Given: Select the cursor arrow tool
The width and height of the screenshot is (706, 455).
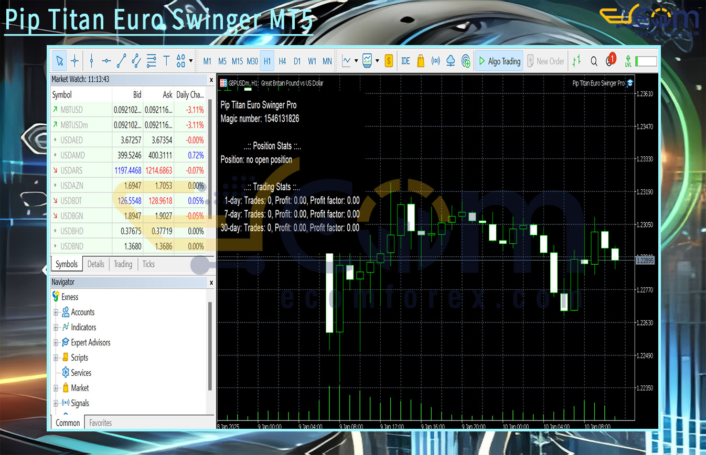Looking at the screenshot, I should [60, 61].
